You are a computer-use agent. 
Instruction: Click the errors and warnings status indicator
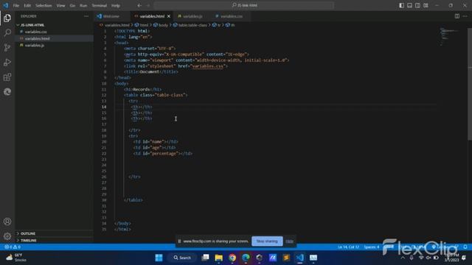(x=13, y=247)
